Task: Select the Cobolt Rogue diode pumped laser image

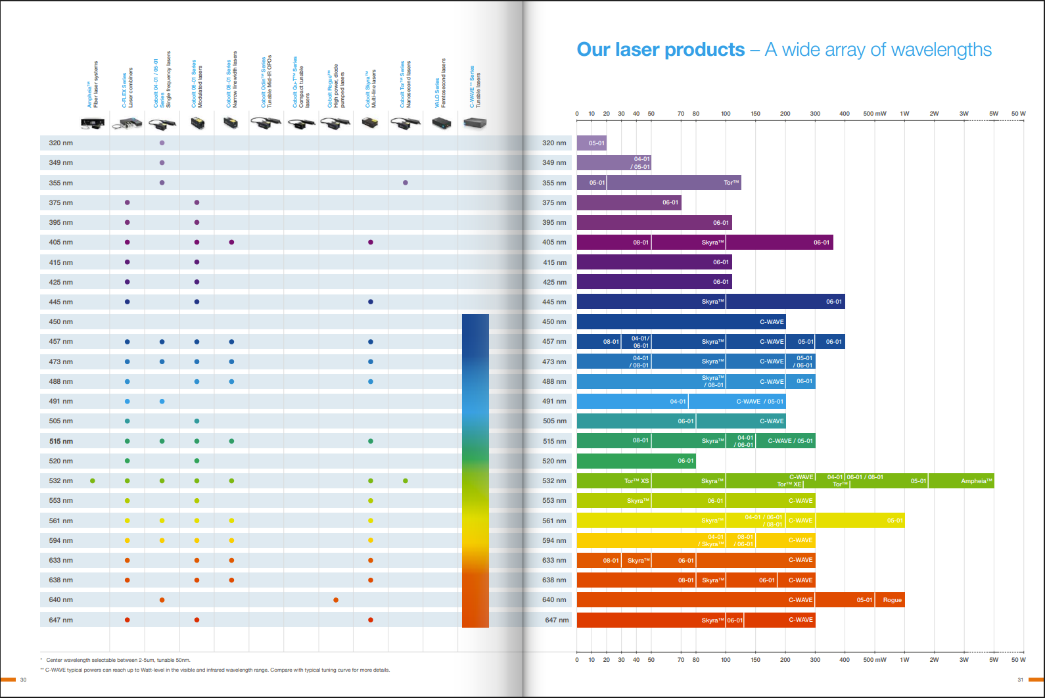Action: [335, 123]
